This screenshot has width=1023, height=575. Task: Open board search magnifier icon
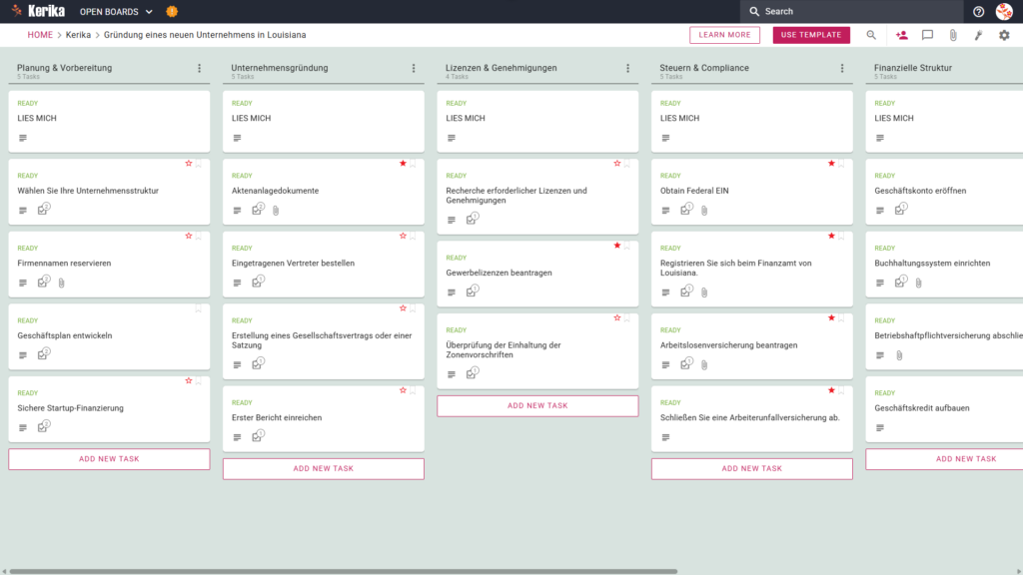(x=871, y=35)
